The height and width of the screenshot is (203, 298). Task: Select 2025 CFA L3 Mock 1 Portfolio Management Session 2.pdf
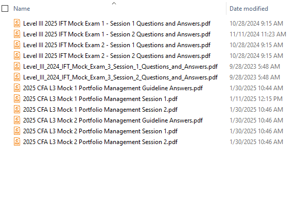(100, 110)
